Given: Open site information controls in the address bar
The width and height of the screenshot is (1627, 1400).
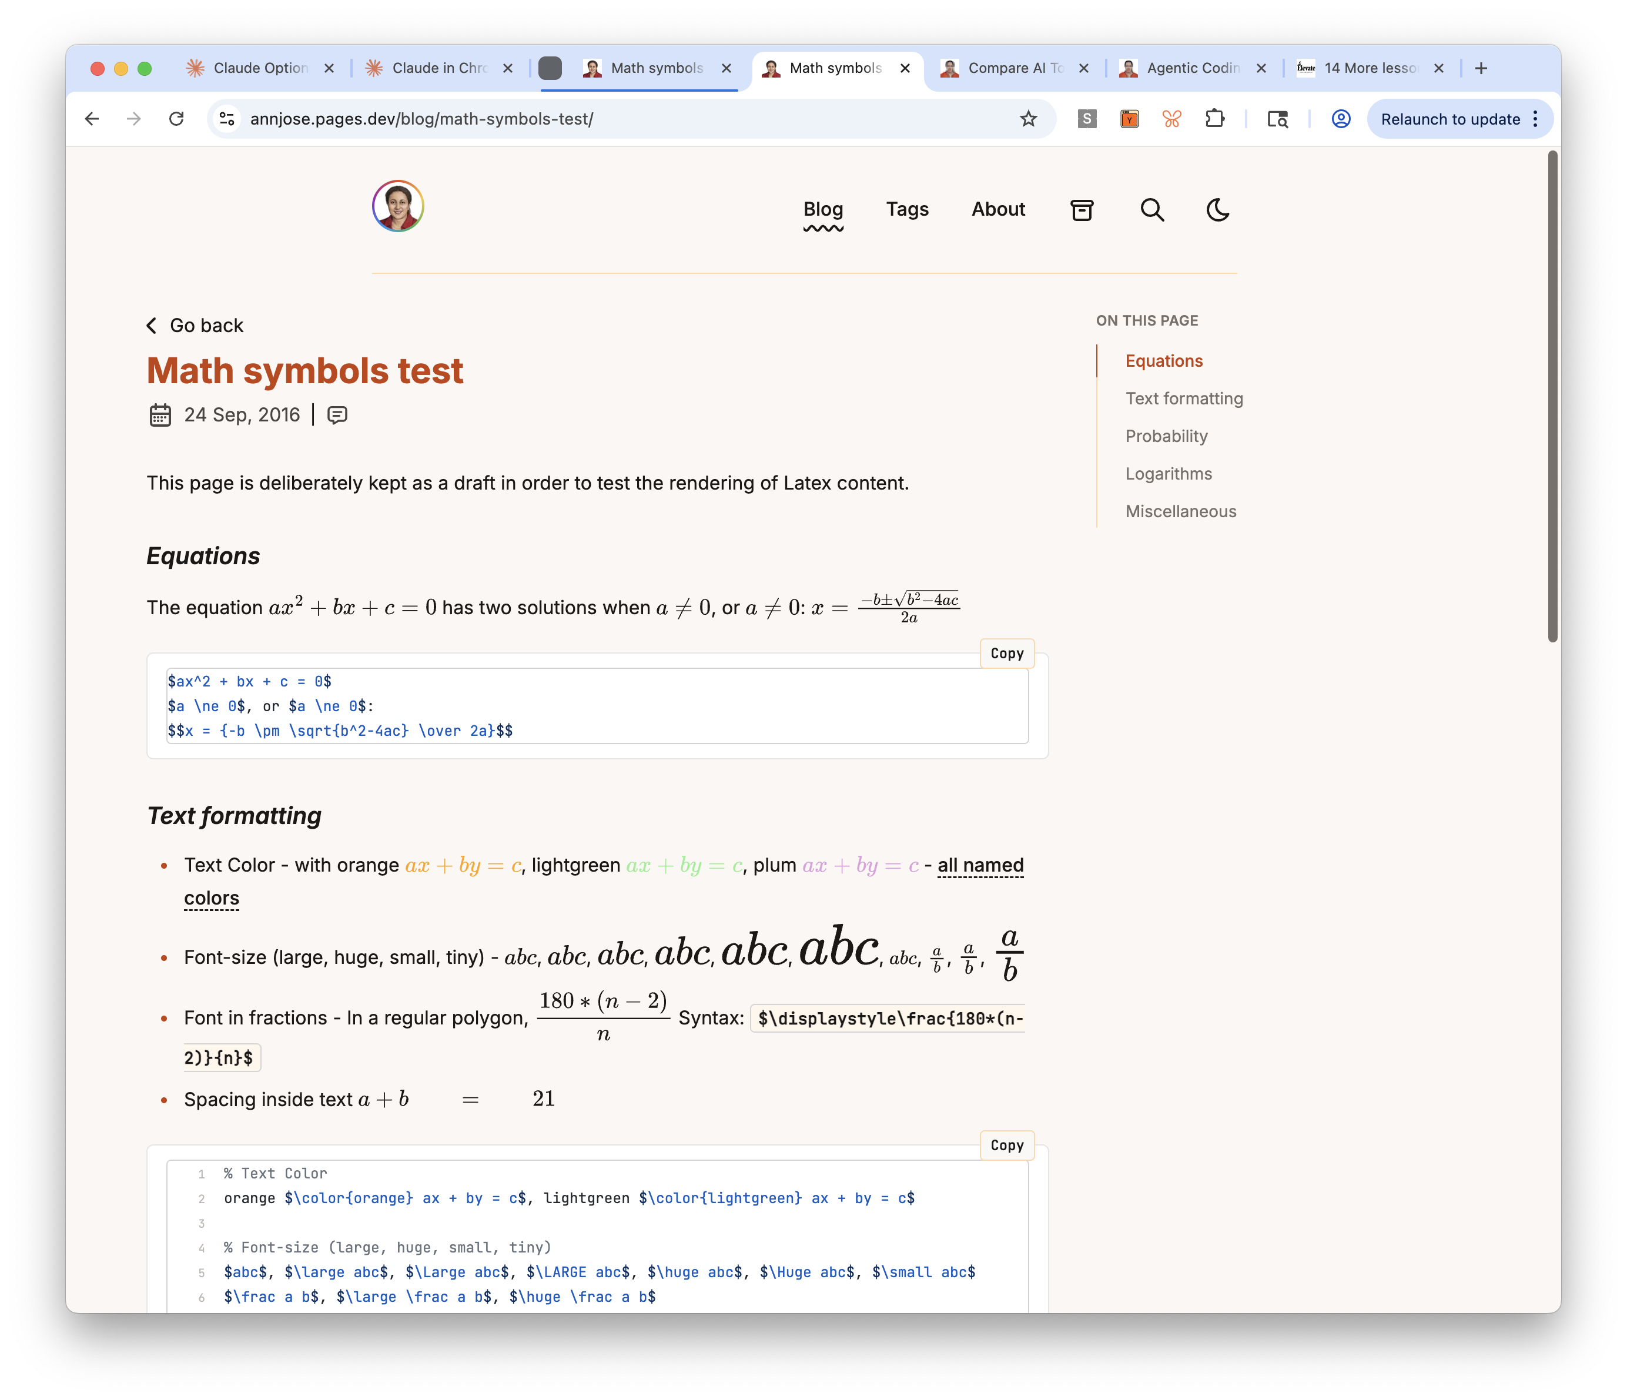Looking at the screenshot, I should tap(226, 119).
